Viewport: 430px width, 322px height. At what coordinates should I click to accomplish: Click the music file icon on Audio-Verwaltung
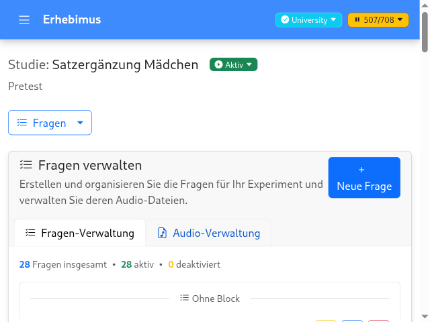click(x=162, y=233)
